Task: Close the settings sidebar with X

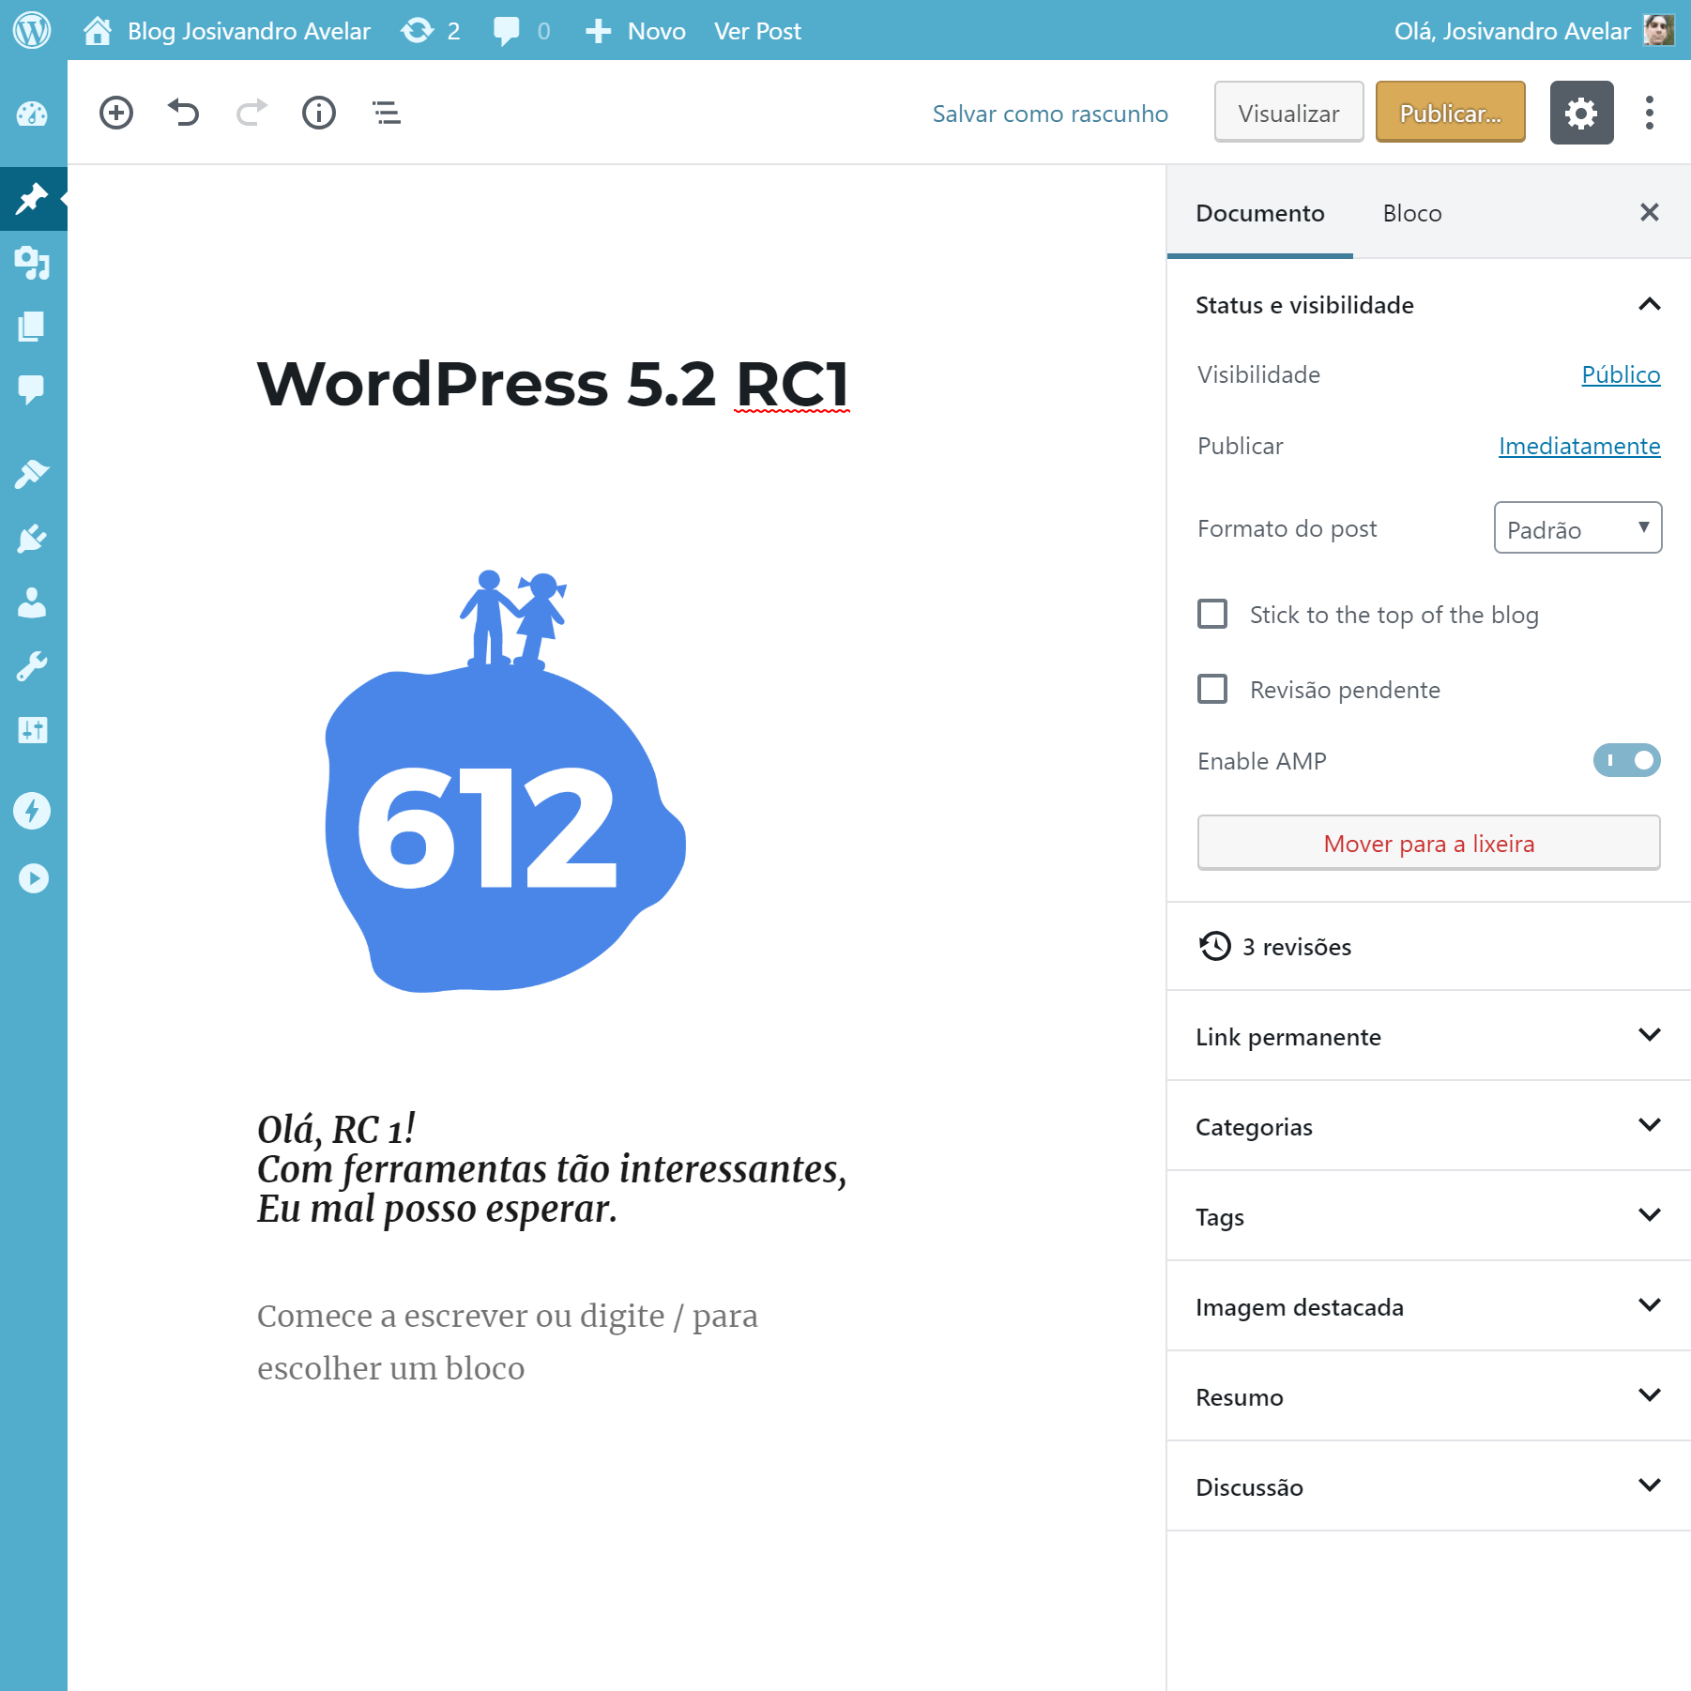Action: (1650, 212)
